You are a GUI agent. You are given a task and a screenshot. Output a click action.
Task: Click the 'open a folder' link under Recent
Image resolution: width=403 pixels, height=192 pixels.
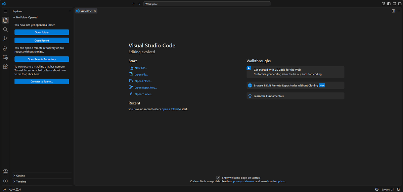(x=170, y=109)
